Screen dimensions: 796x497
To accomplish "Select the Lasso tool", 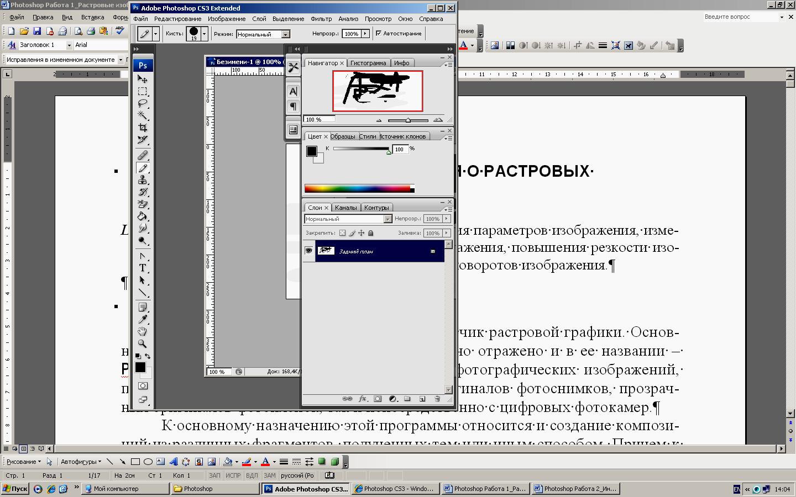I will 143,103.
